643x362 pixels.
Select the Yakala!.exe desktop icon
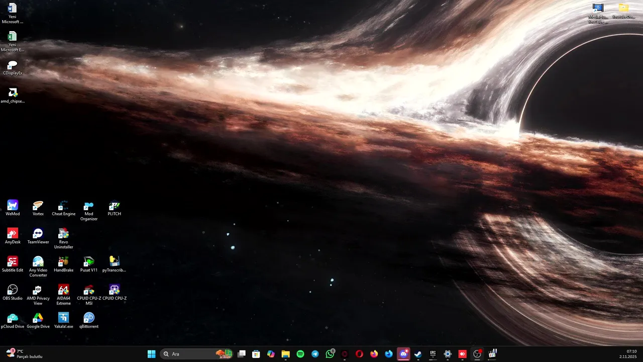[63, 320]
